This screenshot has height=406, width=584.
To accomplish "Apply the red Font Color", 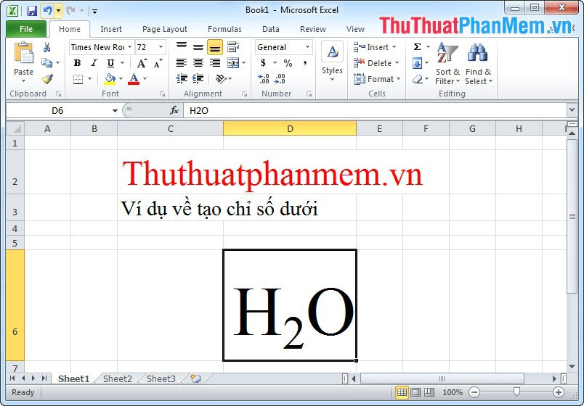I will pyautogui.click(x=134, y=79).
